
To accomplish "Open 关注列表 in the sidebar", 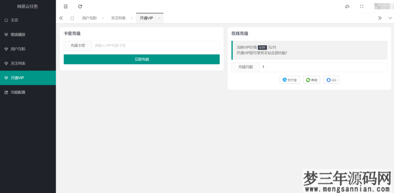I will coord(28,63).
